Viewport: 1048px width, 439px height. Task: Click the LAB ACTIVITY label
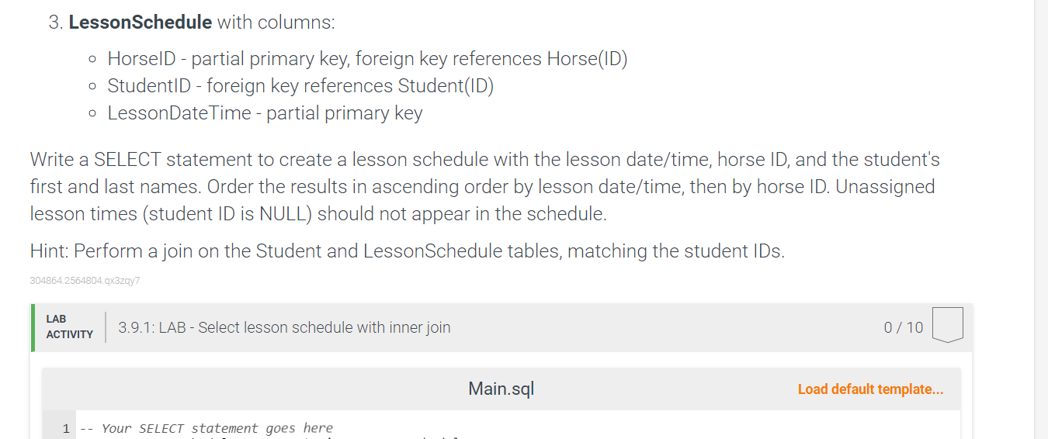coord(69,327)
